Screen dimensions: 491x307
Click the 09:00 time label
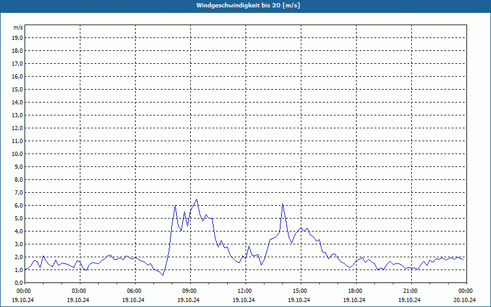point(188,291)
